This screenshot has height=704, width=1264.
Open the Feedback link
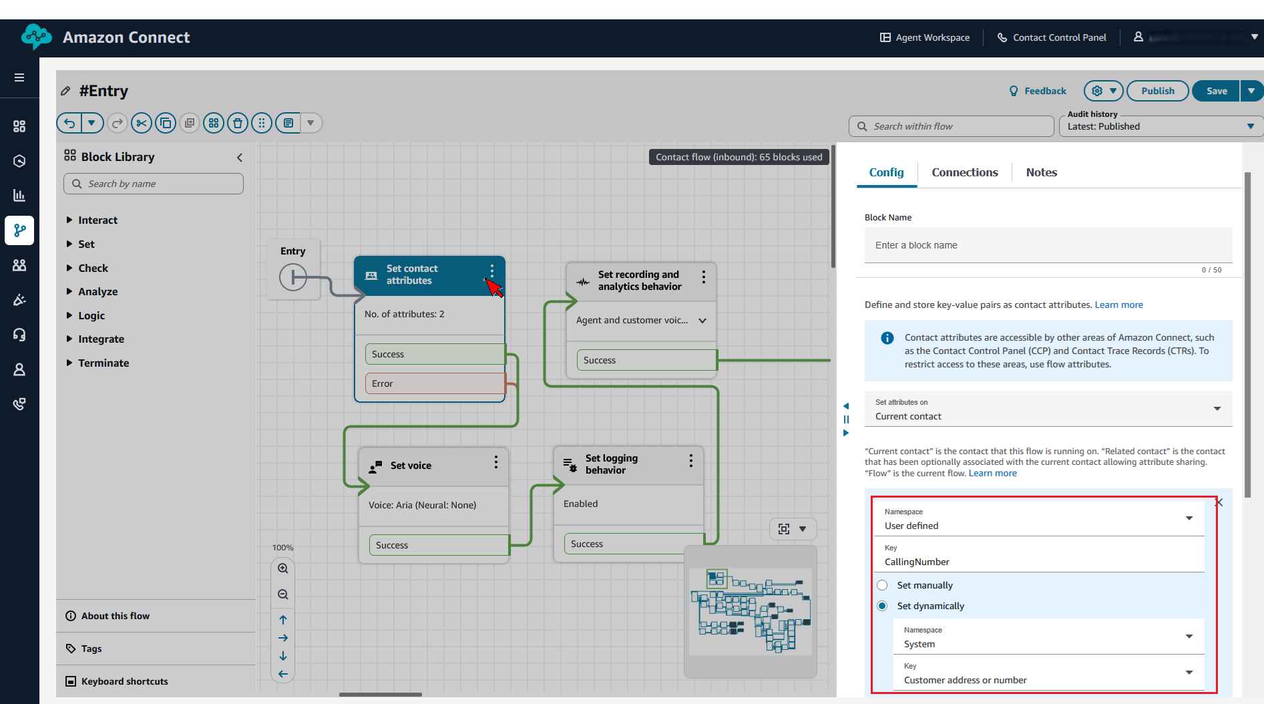(1038, 91)
